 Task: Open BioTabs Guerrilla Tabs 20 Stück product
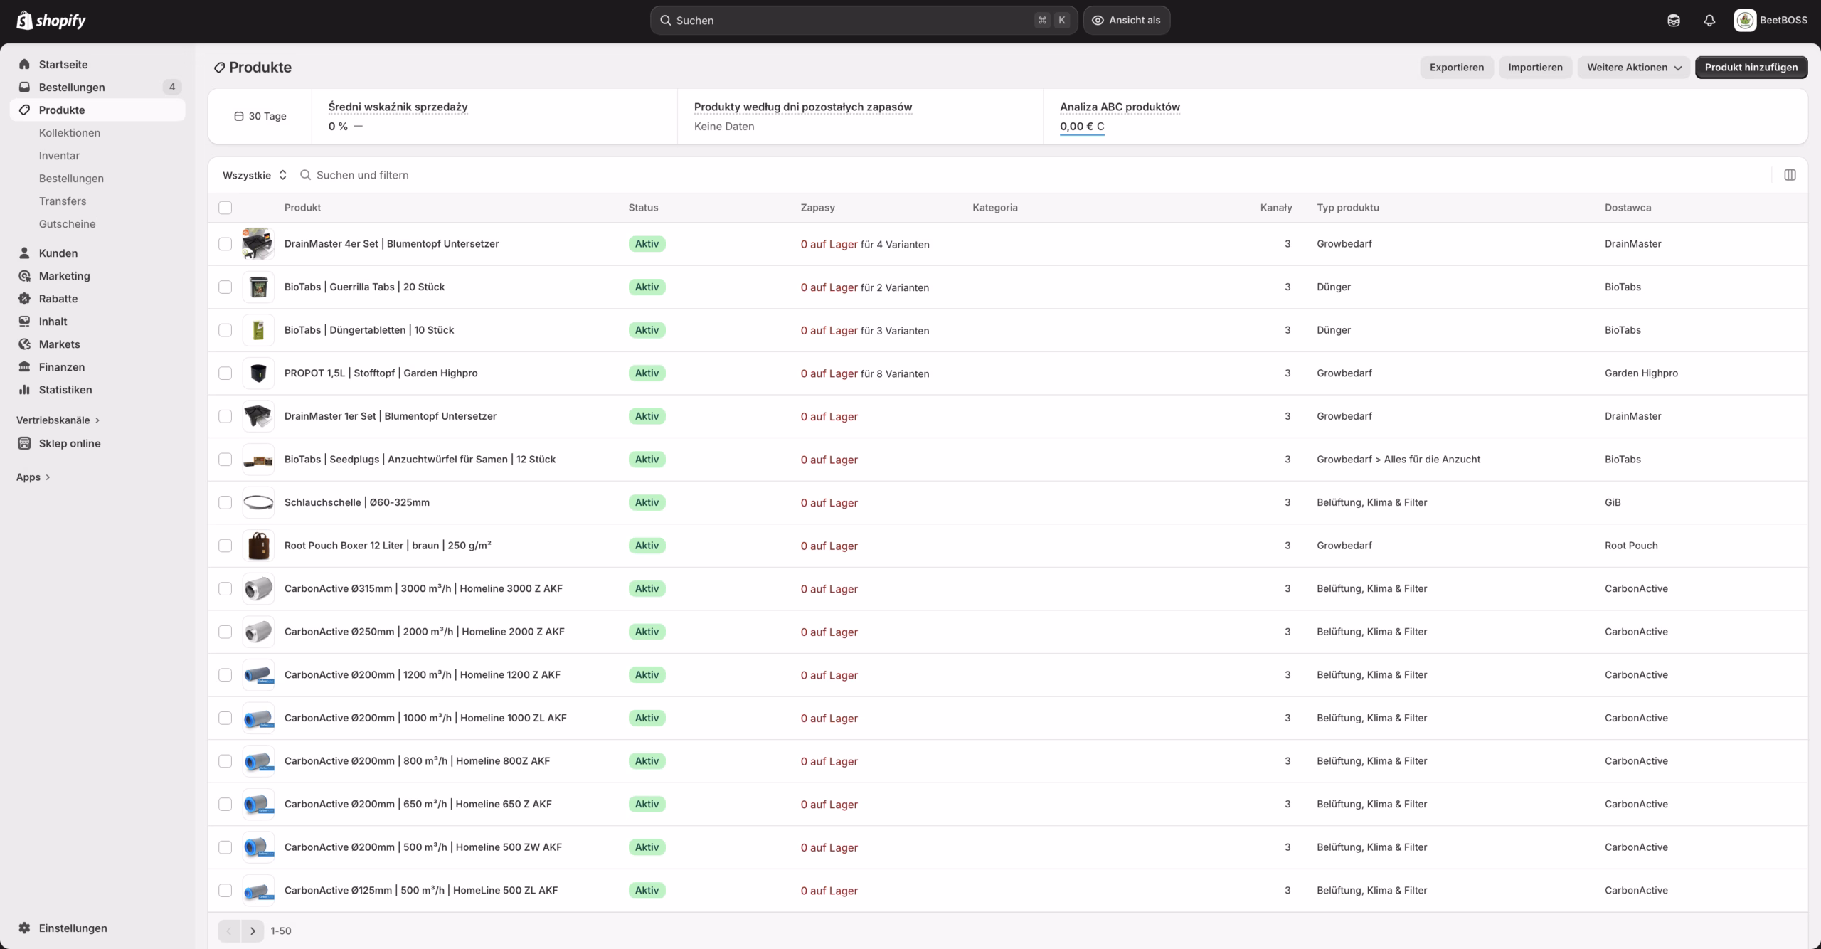(x=364, y=287)
